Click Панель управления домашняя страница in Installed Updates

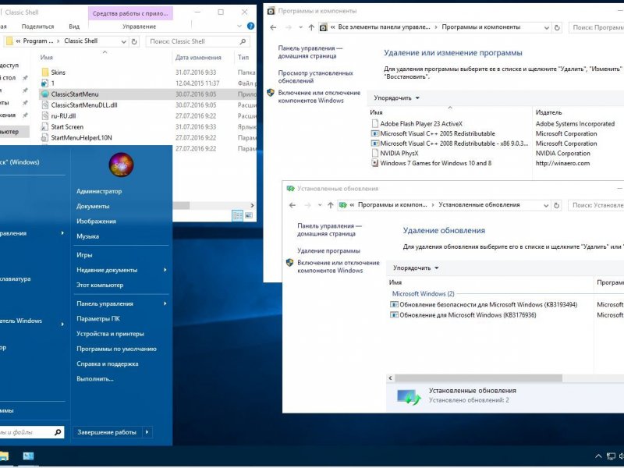coord(329,230)
